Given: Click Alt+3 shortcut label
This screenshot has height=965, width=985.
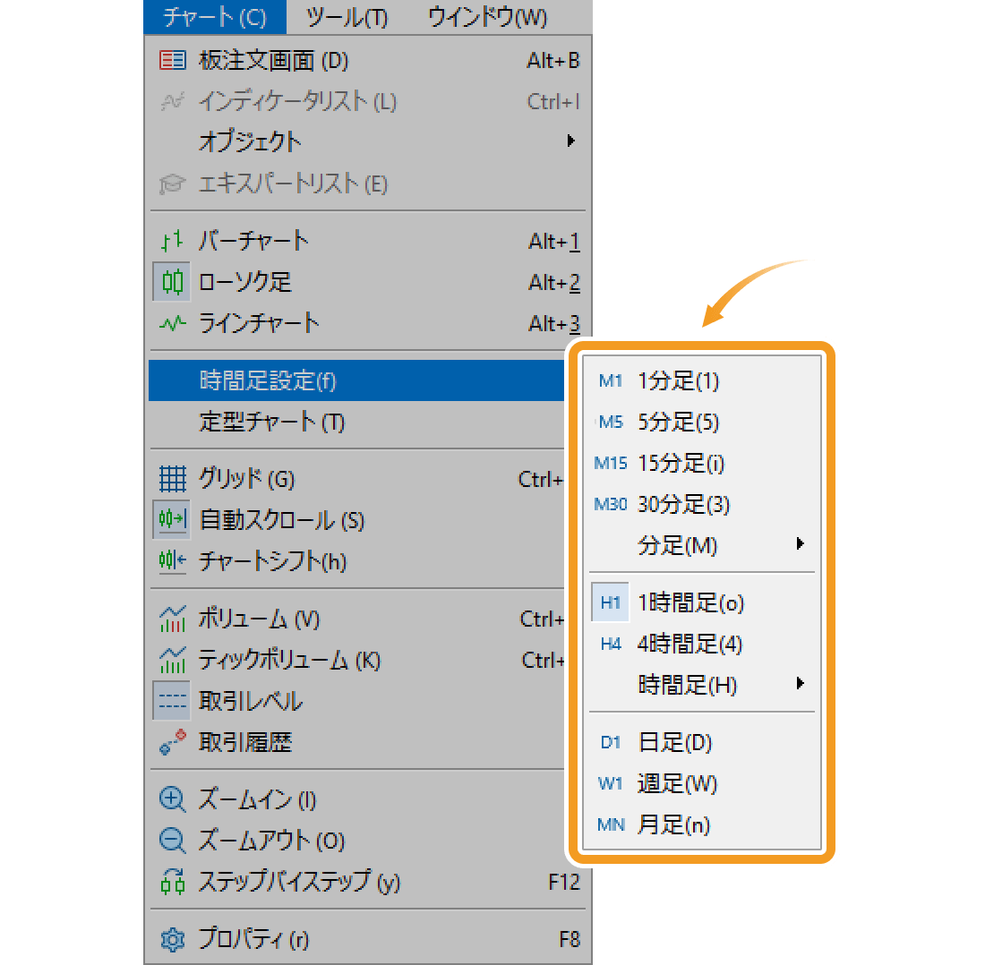Looking at the screenshot, I should [554, 324].
